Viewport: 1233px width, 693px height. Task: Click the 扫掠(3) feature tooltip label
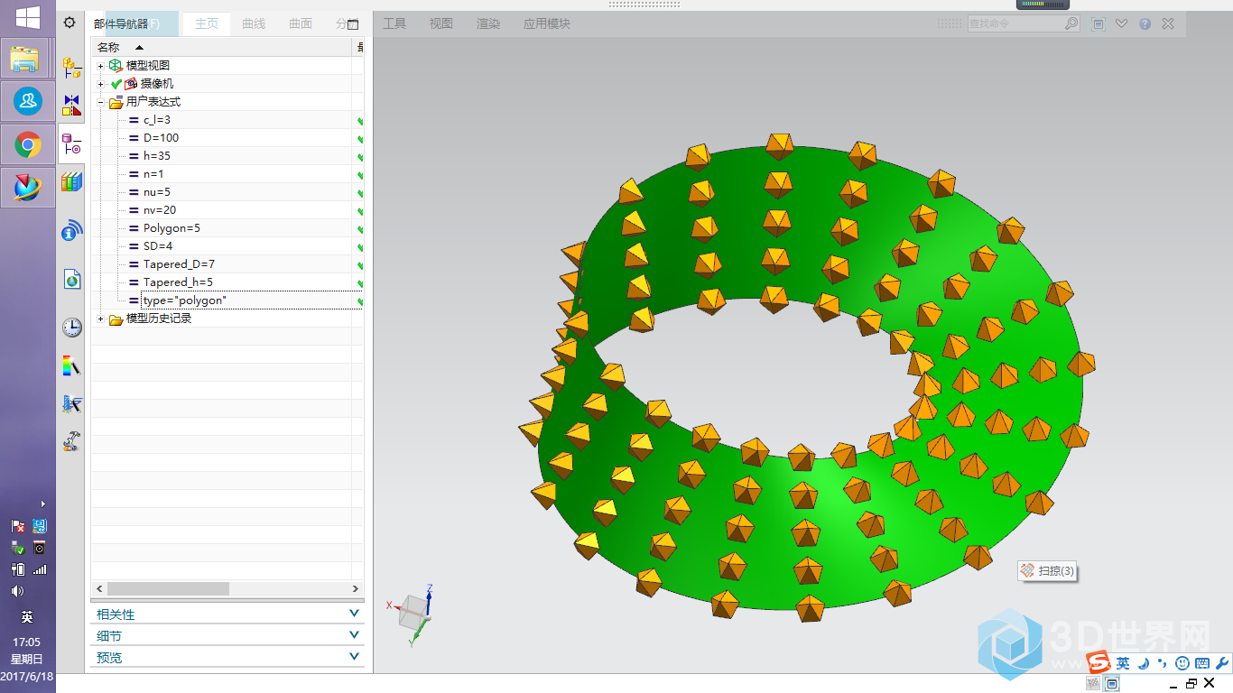(1047, 571)
